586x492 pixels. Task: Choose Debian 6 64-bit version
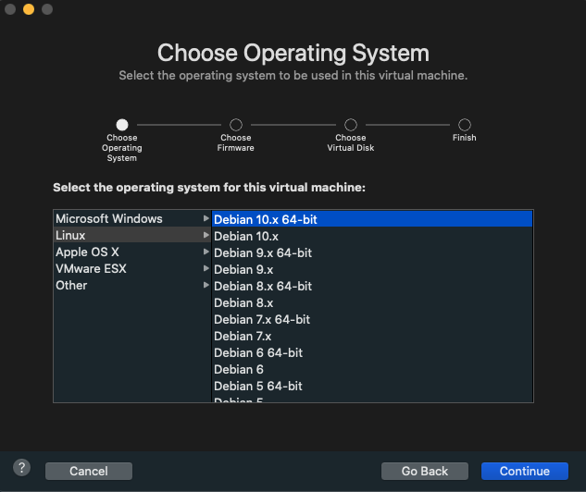tap(258, 352)
